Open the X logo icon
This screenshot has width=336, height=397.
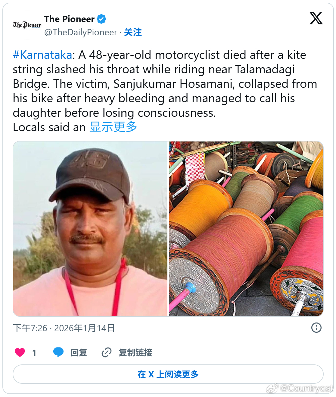(316, 18)
